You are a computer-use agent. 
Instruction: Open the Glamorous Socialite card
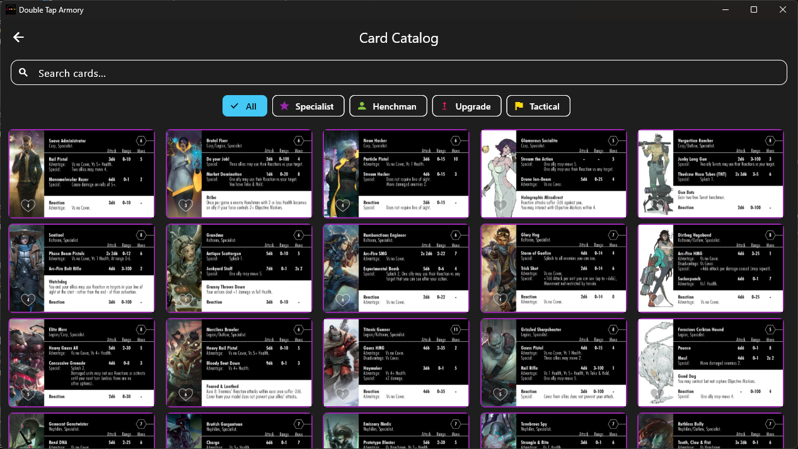pos(553,174)
